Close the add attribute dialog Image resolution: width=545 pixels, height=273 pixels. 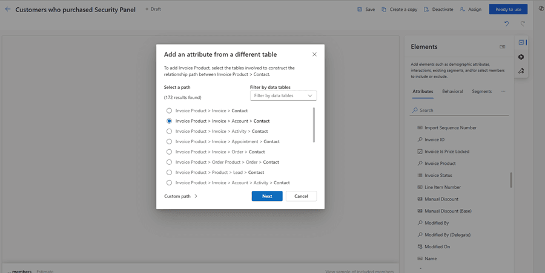[314, 54]
